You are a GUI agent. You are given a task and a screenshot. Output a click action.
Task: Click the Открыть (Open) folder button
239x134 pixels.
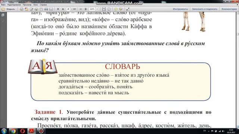click(x=8, y=9)
